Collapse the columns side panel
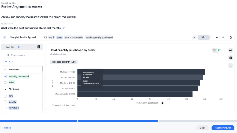This screenshot has width=237, height=133. tap(39, 47)
